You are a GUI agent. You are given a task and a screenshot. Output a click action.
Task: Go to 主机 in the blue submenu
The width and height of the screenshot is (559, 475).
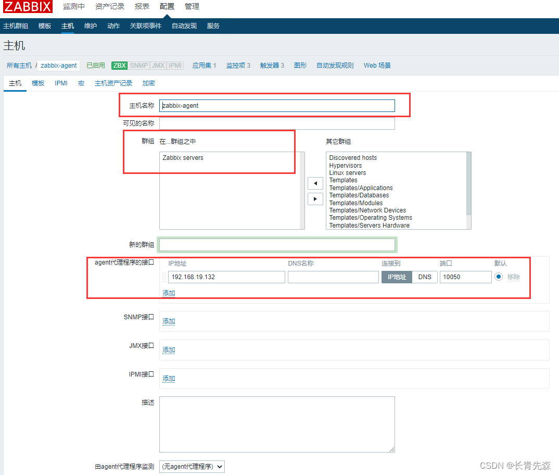[x=68, y=26]
